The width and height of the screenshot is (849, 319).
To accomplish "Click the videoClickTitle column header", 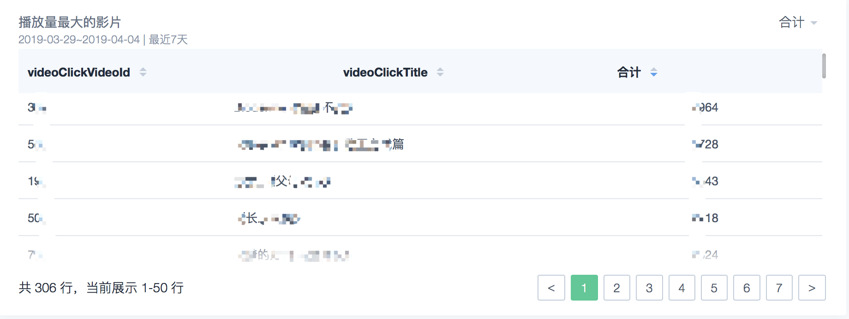I will (x=385, y=72).
